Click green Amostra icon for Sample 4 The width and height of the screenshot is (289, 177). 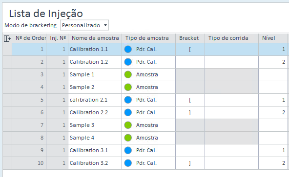pos(128,138)
